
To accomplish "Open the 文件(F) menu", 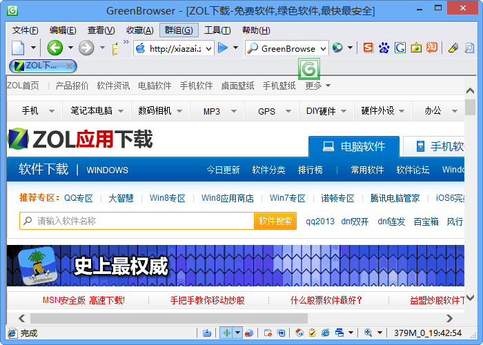I will coord(25,30).
